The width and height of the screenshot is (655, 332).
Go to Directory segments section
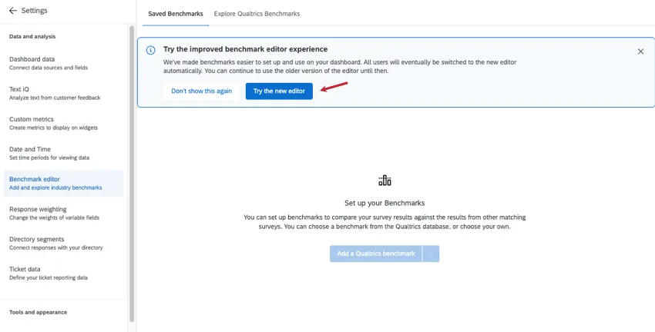pos(63,244)
